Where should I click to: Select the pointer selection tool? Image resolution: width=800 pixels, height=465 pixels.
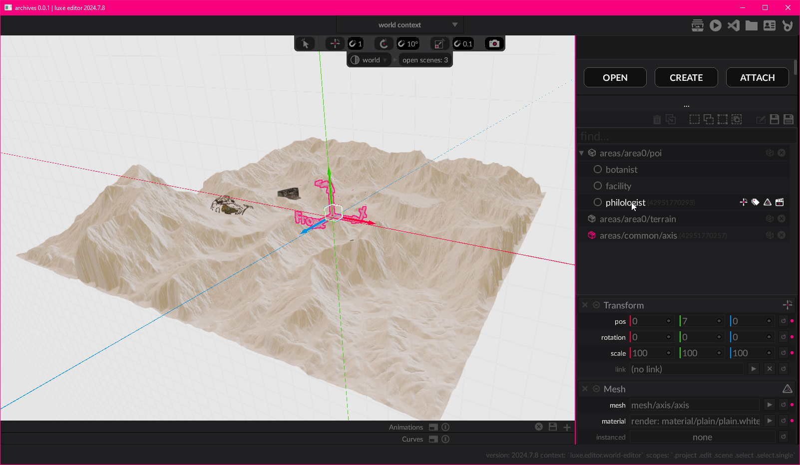coord(305,44)
